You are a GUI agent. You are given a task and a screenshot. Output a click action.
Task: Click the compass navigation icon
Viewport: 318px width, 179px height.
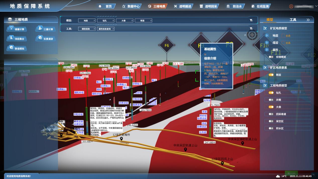click(x=252, y=35)
